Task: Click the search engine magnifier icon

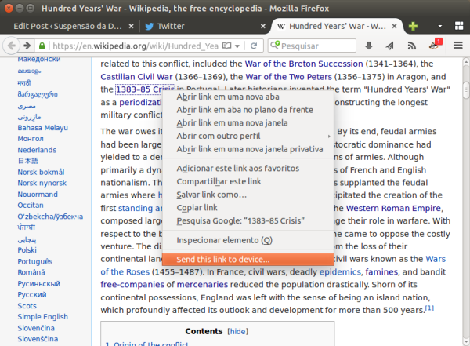Action: [x=275, y=45]
